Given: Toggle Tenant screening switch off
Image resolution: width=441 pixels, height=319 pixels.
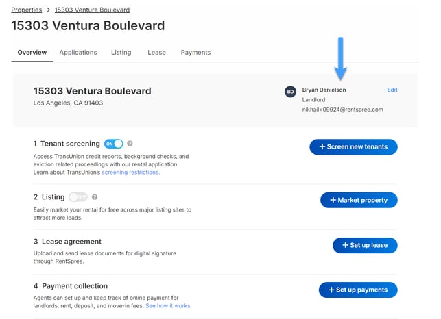Looking at the screenshot, I should click(x=114, y=144).
